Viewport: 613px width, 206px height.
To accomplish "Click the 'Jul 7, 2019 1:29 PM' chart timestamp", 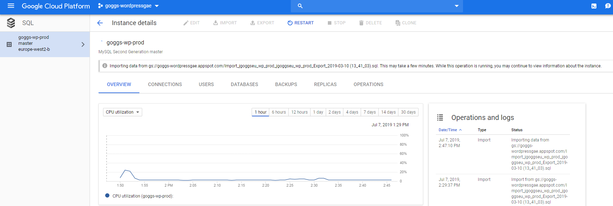I will coord(390,125).
